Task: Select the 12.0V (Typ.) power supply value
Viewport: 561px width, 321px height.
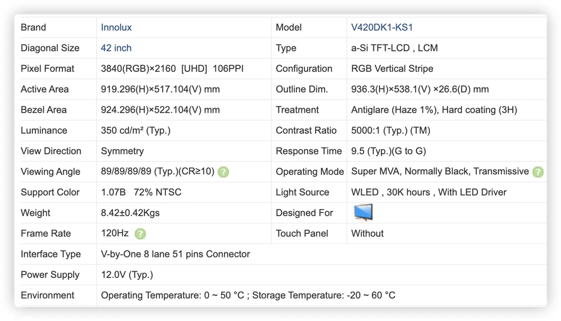Action: point(127,275)
